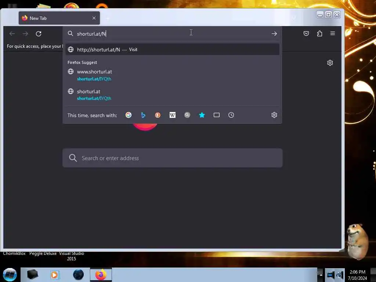The image size is (376, 282).
Task: Open the dark globe taskbar icon
Action: (x=79, y=275)
